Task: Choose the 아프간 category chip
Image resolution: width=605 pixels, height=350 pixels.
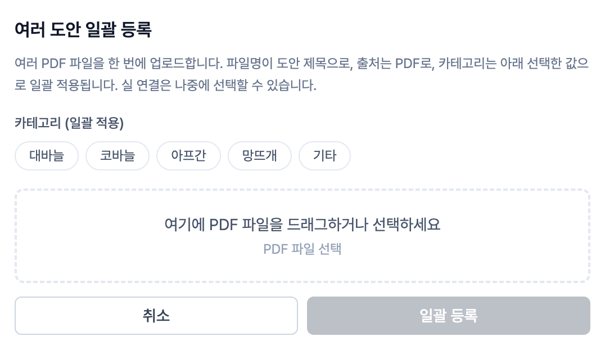Action: point(188,155)
